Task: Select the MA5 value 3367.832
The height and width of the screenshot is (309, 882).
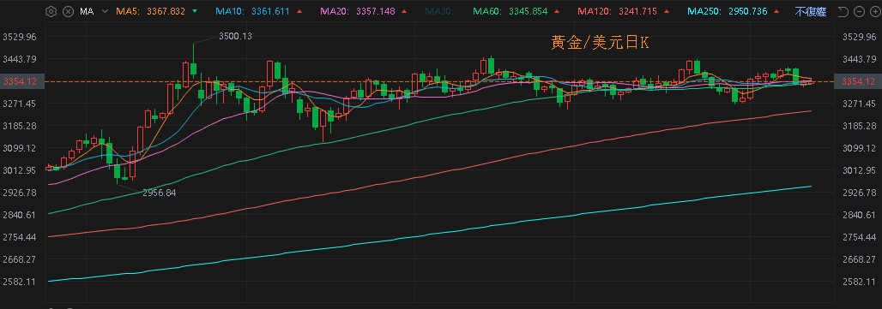Action: pyautogui.click(x=166, y=11)
